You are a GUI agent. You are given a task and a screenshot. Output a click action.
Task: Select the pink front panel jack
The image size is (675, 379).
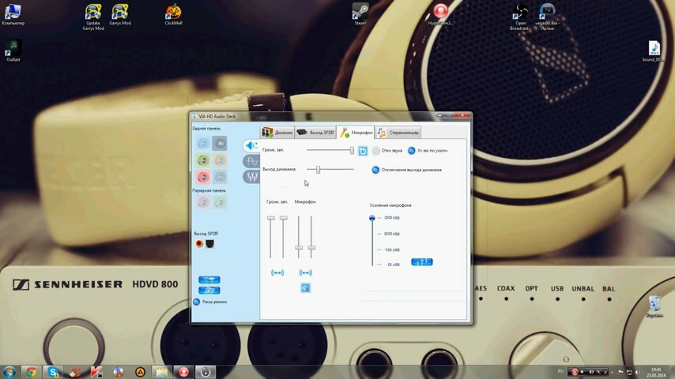click(203, 202)
